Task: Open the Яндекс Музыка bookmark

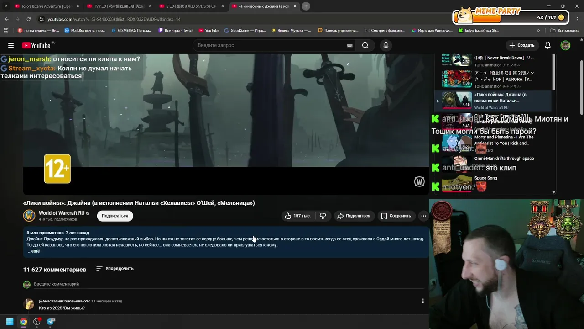Action: (x=291, y=31)
